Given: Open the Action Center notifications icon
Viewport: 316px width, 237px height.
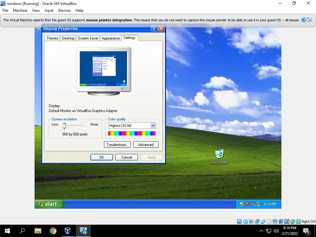Looking at the screenshot, I should pyautogui.click(x=306, y=231).
